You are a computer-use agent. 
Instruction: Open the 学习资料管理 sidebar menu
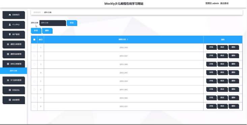(14, 80)
